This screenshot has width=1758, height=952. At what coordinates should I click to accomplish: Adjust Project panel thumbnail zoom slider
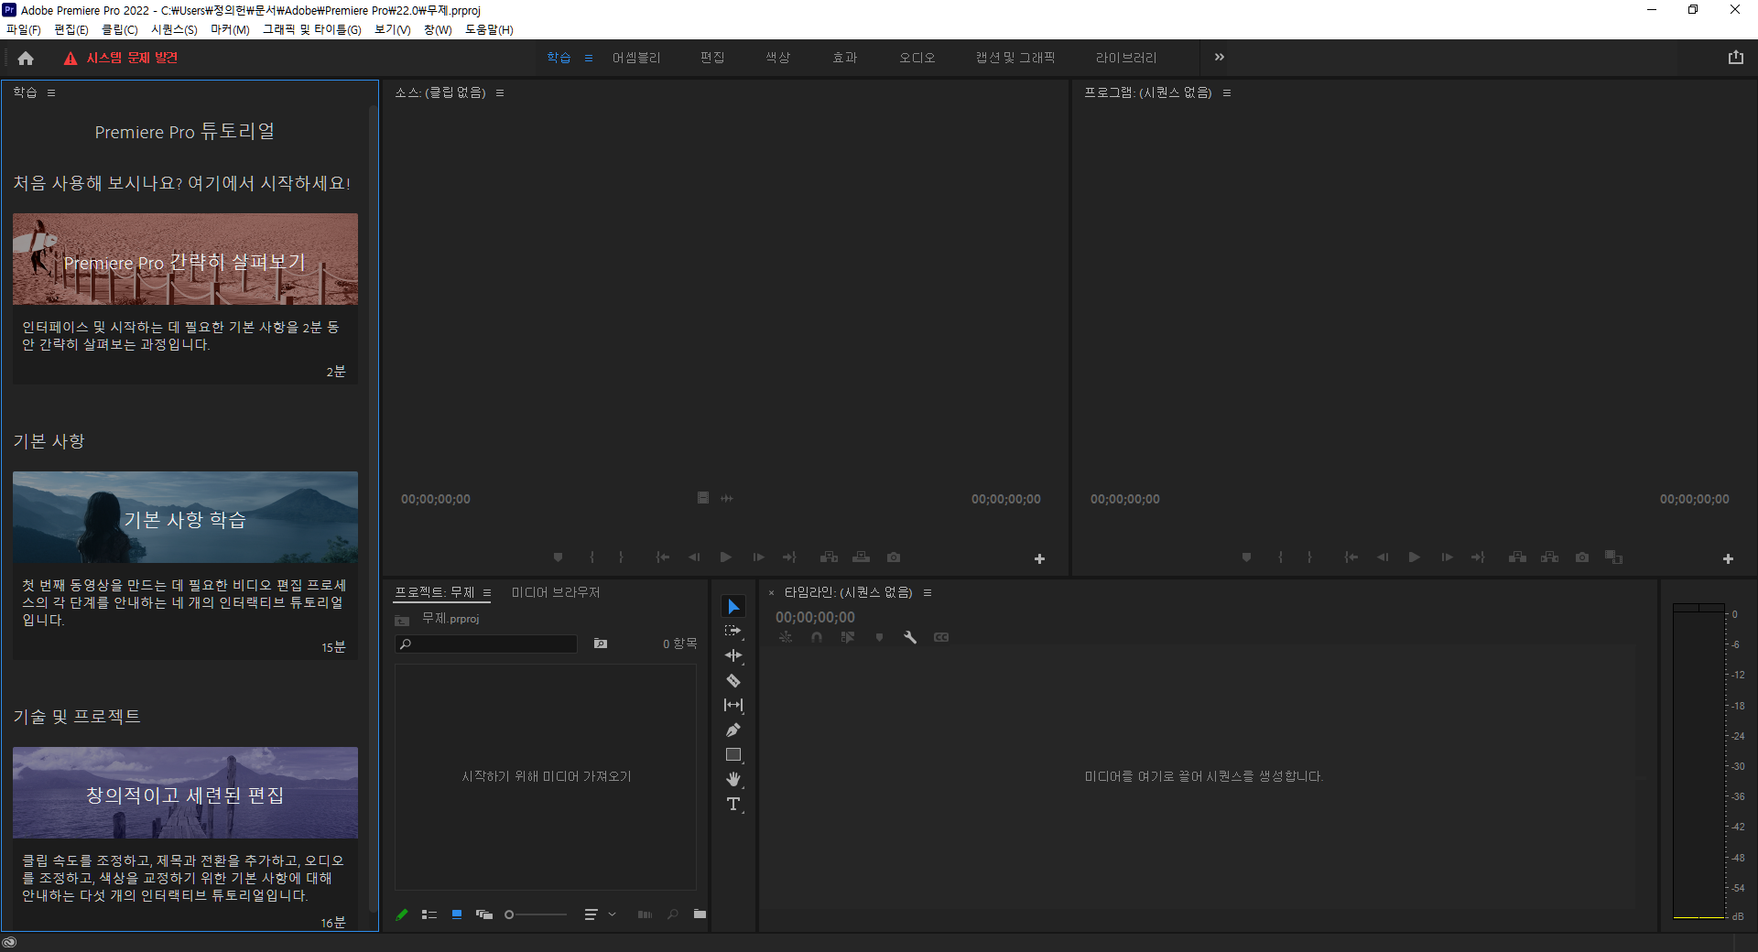point(536,914)
